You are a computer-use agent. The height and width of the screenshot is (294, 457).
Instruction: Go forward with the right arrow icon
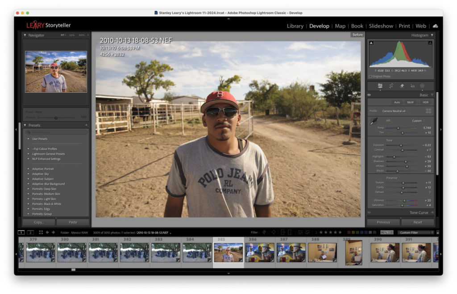tap(54, 233)
